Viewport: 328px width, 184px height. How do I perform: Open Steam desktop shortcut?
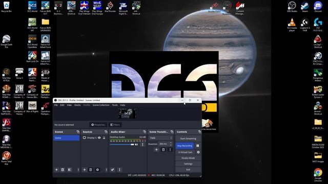[305, 7]
